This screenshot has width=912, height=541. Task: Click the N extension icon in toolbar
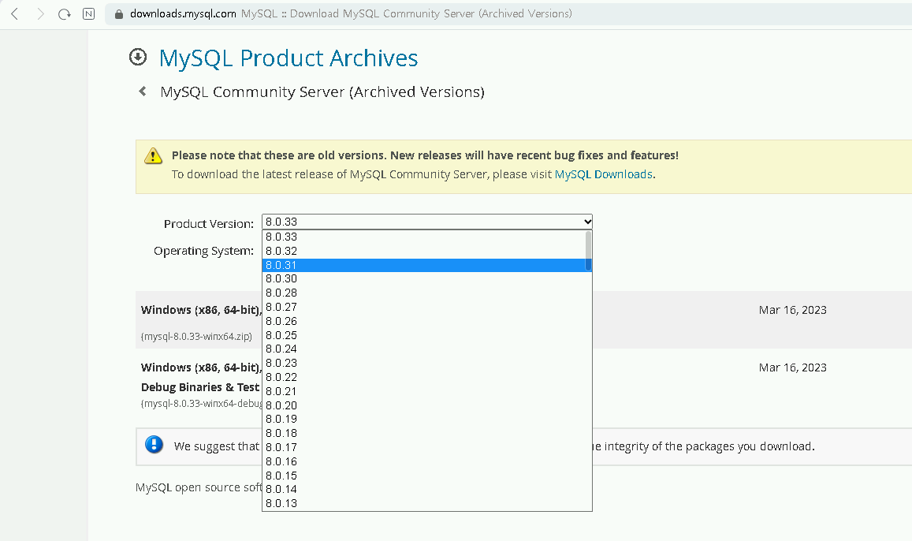88,14
